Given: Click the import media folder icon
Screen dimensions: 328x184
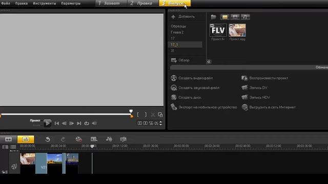Looking at the screenshot, I should (x=213, y=17).
